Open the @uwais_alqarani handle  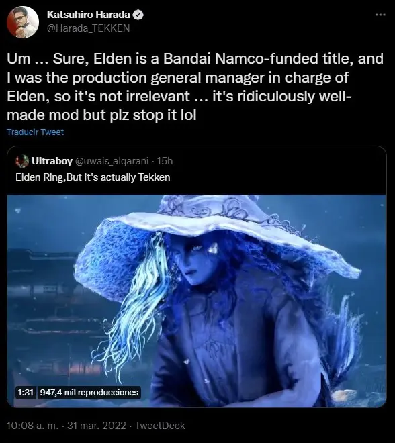tap(112, 161)
